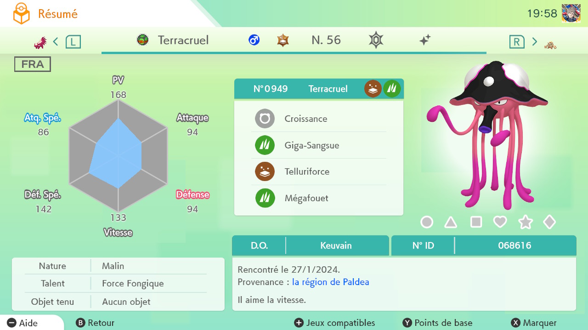Select the Terracruel name in top bar
The width and height of the screenshot is (588, 330).
click(x=183, y=40)
